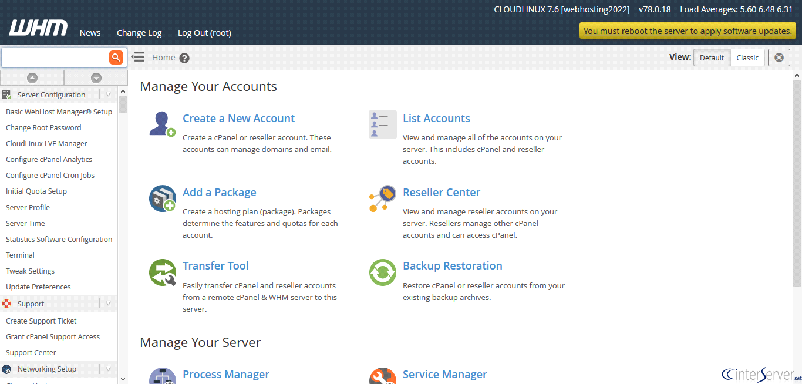Switch view to Default
This screenshot has width=802, height=384.
tap(712, 58)
